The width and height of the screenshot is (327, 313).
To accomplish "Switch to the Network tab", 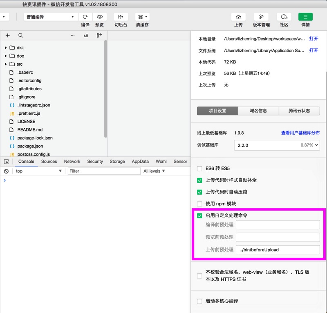I will tap(72, 161).
